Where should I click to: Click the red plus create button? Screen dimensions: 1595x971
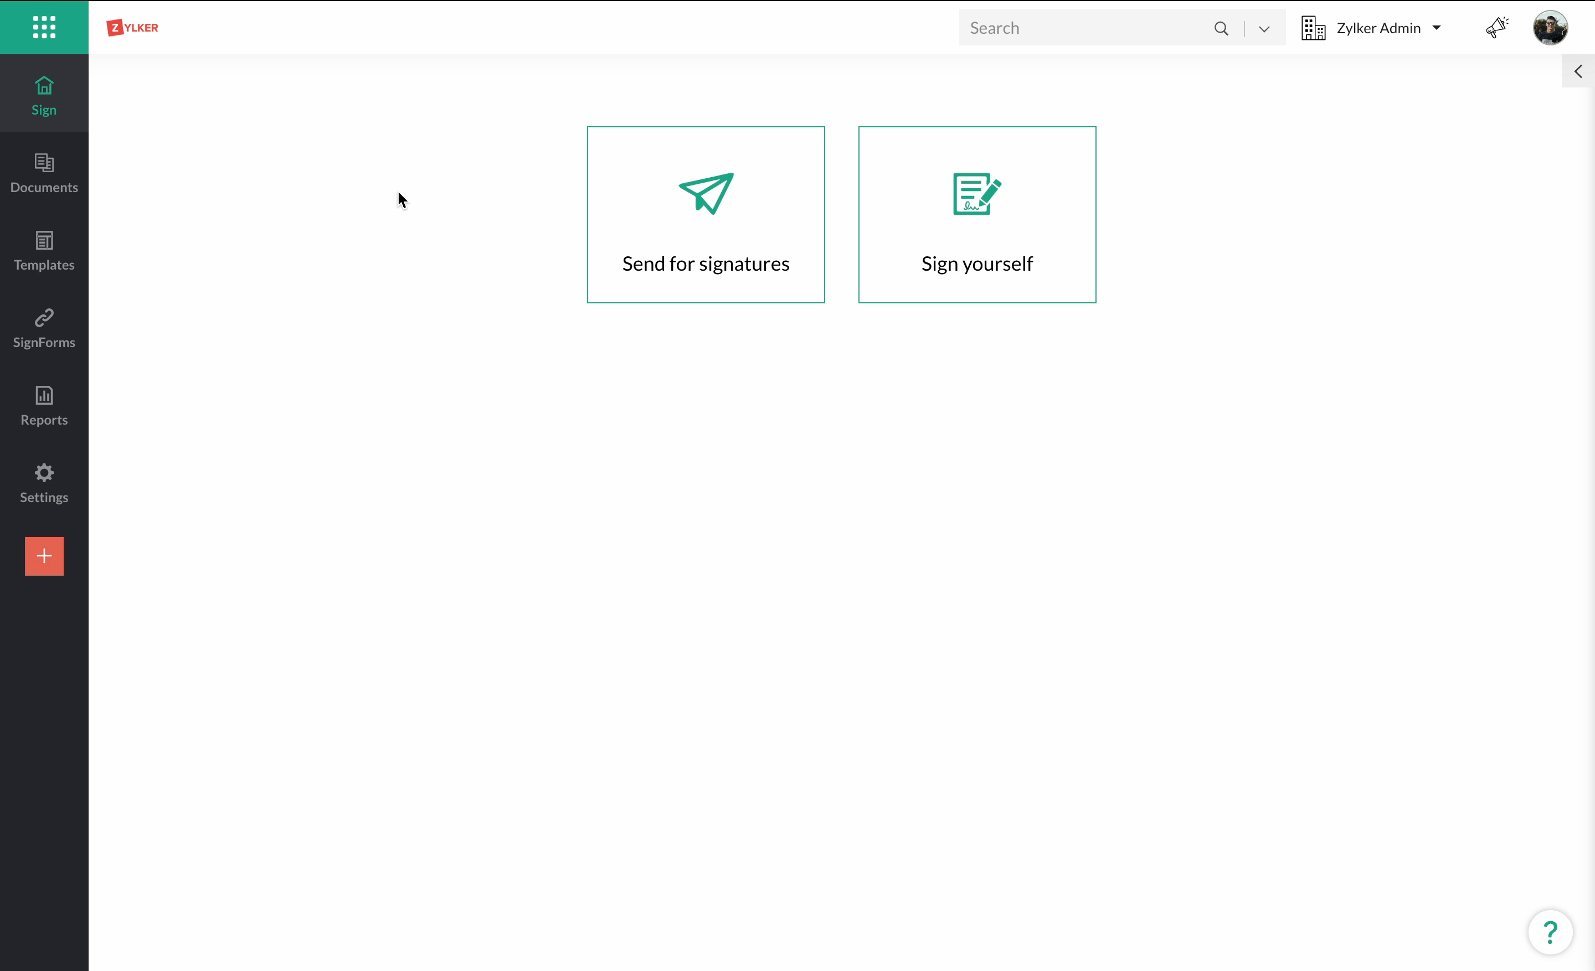[44, 556]
